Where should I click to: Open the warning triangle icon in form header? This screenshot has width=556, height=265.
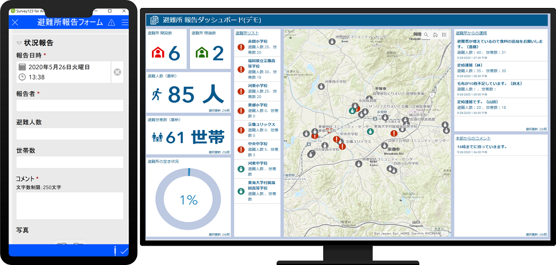(x=112, y=23)
